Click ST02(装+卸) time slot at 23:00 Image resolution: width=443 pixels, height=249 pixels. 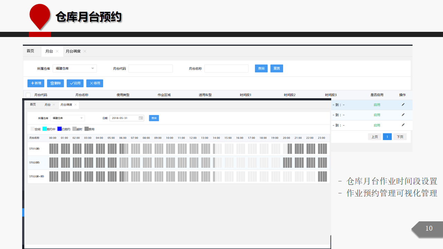[323, 176]
